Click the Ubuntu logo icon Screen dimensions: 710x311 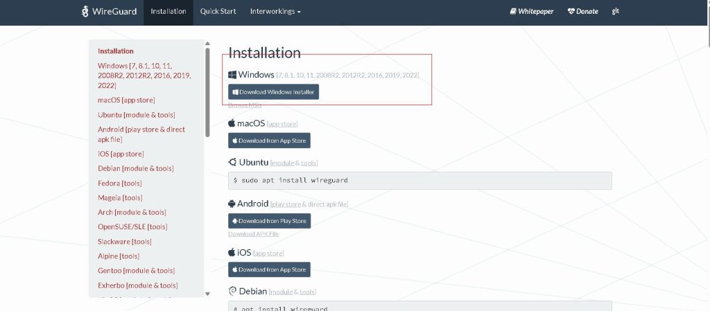pyautogui.click(x=232, y=162)
